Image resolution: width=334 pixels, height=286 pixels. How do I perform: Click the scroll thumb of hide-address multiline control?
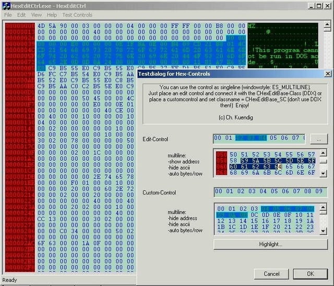pos(323,212)
